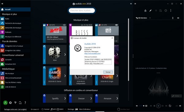This screenshot has width=184, height=112.
Task: Adjust the volume slider
Action: pos(142,106)
